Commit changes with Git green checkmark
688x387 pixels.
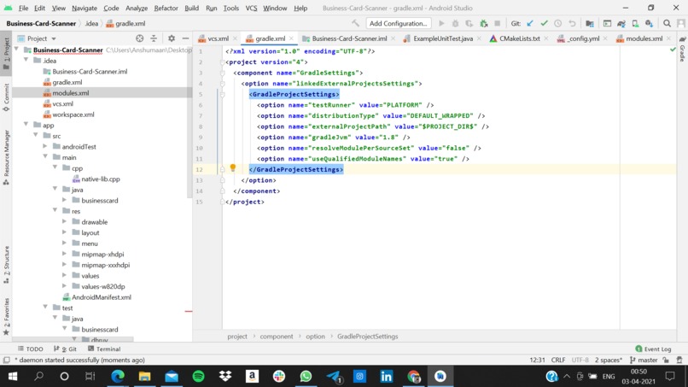(x=544, y=23)
